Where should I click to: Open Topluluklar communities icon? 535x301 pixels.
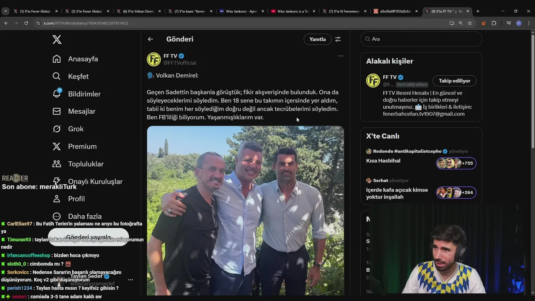pos(57,164)
